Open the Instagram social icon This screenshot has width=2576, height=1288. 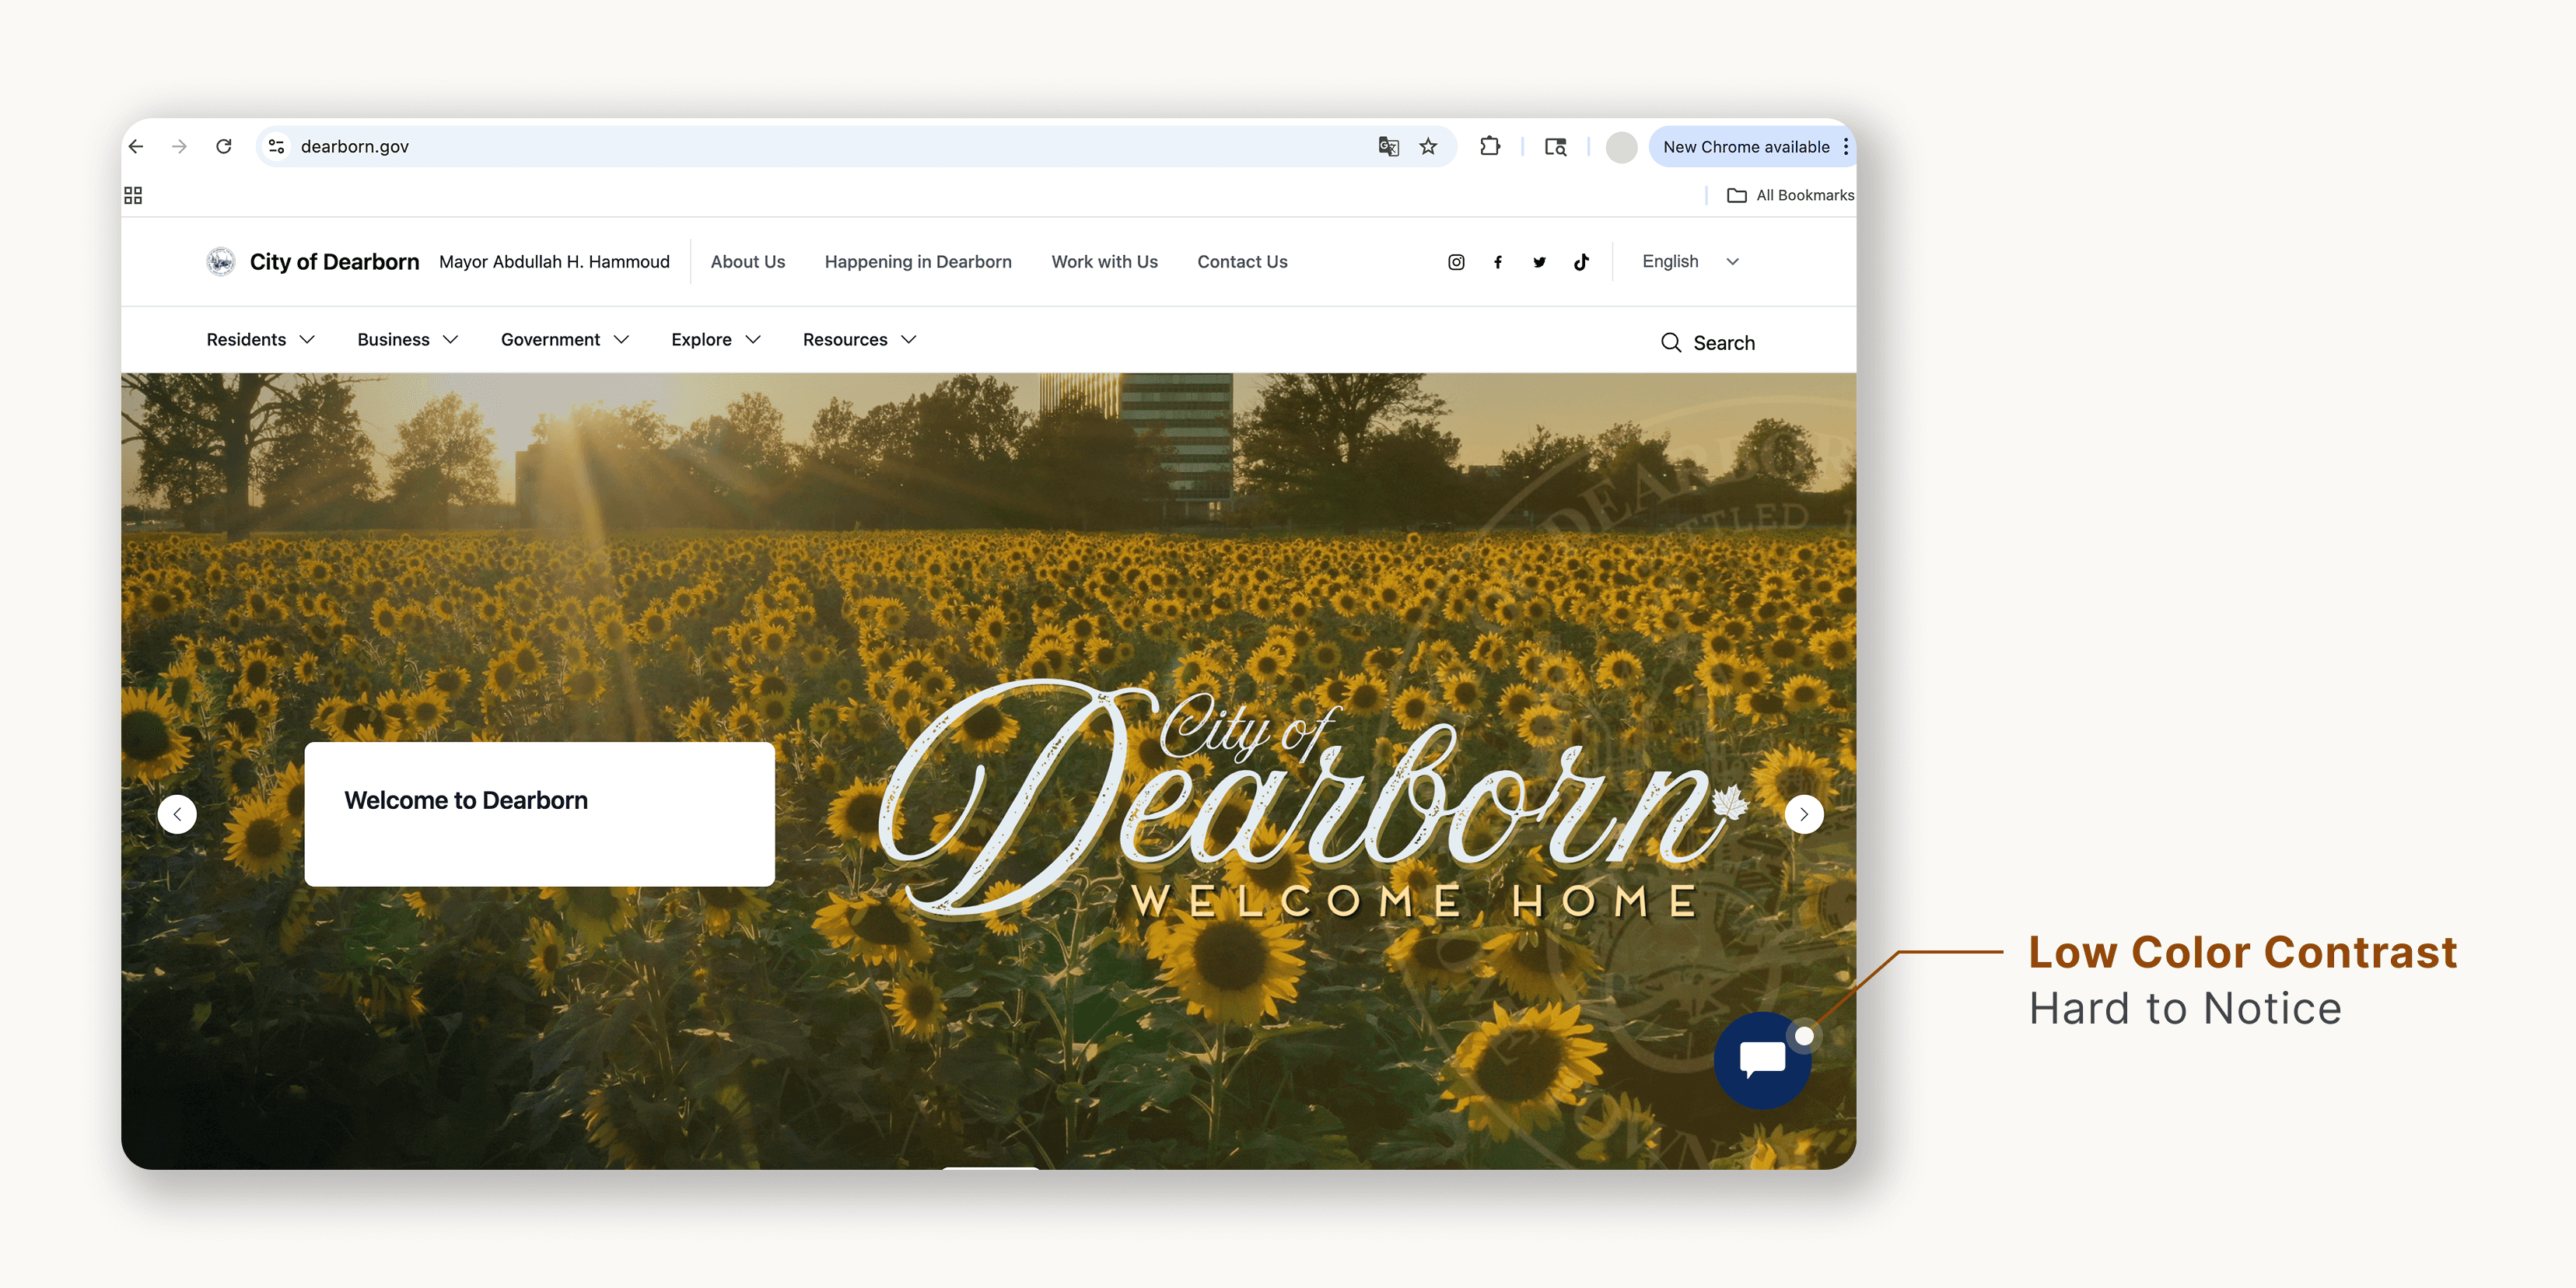click(1456, 262)
